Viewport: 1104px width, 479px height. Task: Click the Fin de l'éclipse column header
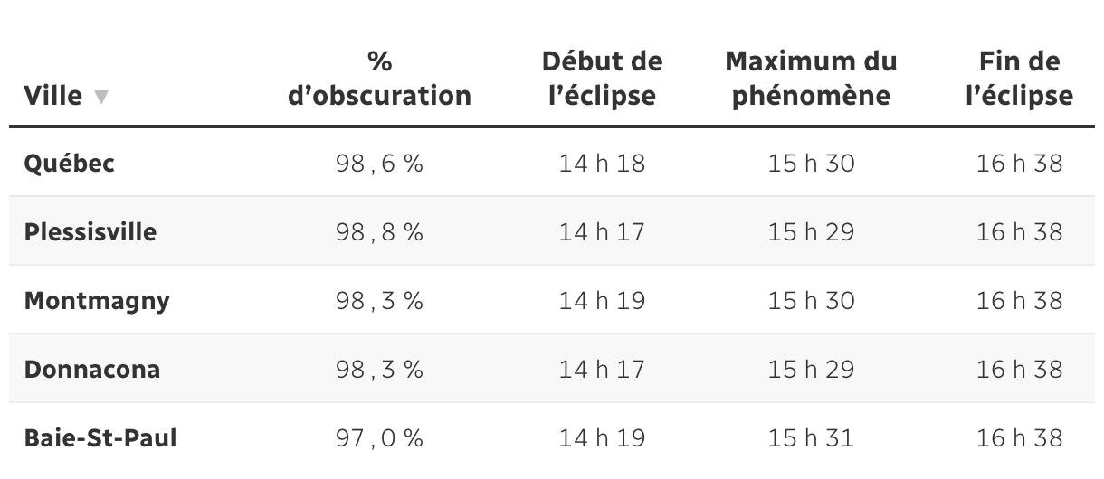(x=1019, y=79)
